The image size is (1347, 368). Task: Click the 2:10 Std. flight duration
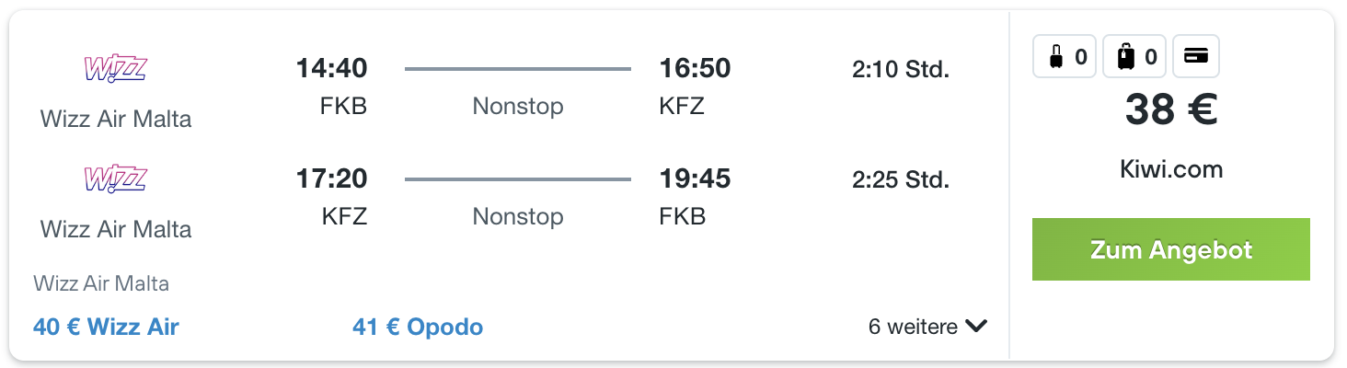point(901,69)
